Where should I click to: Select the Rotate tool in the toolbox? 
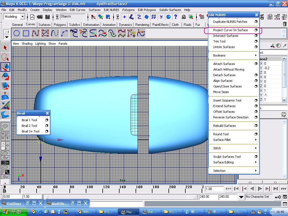tap(5, 76)
